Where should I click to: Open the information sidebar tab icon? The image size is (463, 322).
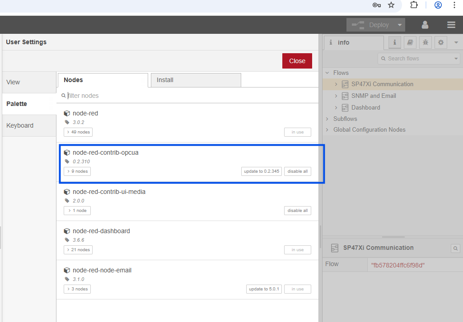[394, 42]
